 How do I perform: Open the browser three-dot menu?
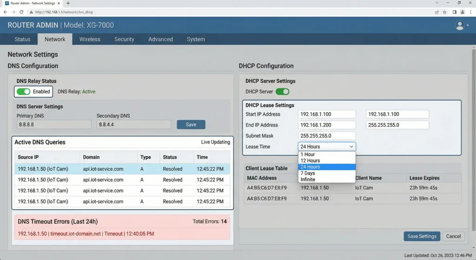pos(470,12)
